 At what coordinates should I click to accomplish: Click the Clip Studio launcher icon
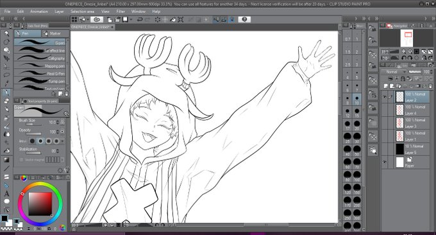(x=96, y=19)
